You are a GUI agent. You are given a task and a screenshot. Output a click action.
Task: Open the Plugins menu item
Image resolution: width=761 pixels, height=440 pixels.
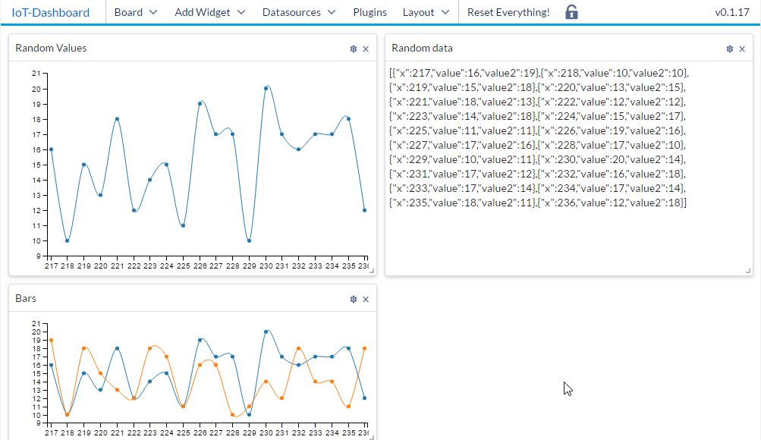(x=369, y=12)
